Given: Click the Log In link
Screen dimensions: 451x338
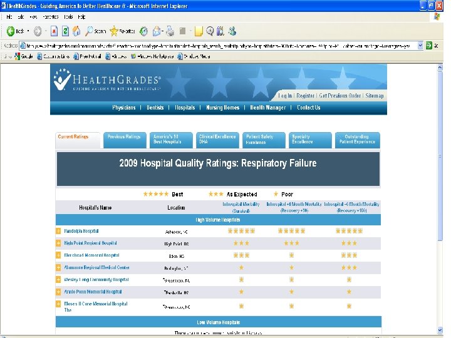Looking at the screenshot, I should click(285, 96).
